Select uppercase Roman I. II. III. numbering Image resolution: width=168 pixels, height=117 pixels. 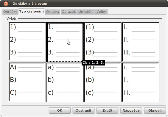coord(141,42)
